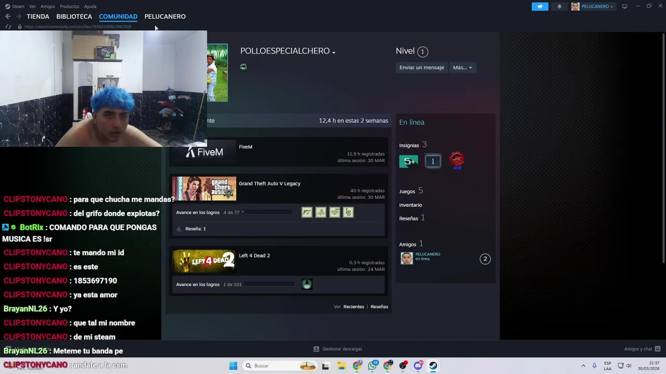This screenshot has width=666, height=374.
Task: Show hidden system tray icons
Action: [x=583, y=366]
